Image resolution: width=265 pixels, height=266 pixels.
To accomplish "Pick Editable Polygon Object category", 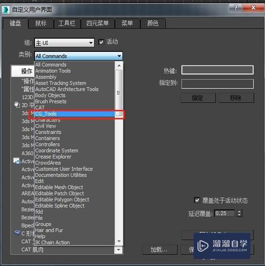I will click(62, 199).
